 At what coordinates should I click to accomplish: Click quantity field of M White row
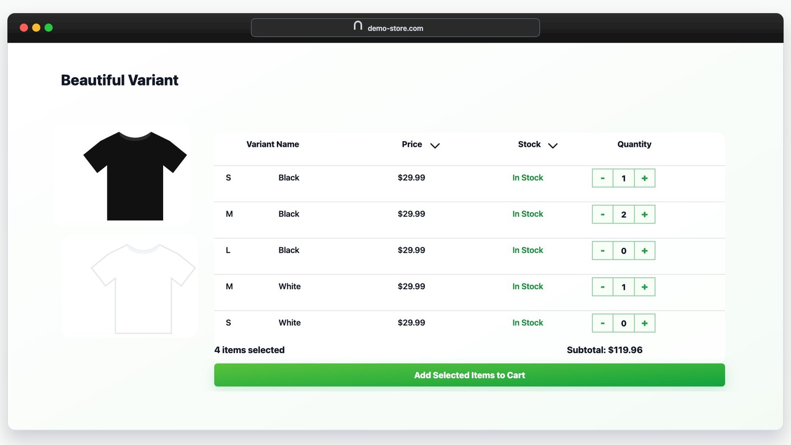624,287
